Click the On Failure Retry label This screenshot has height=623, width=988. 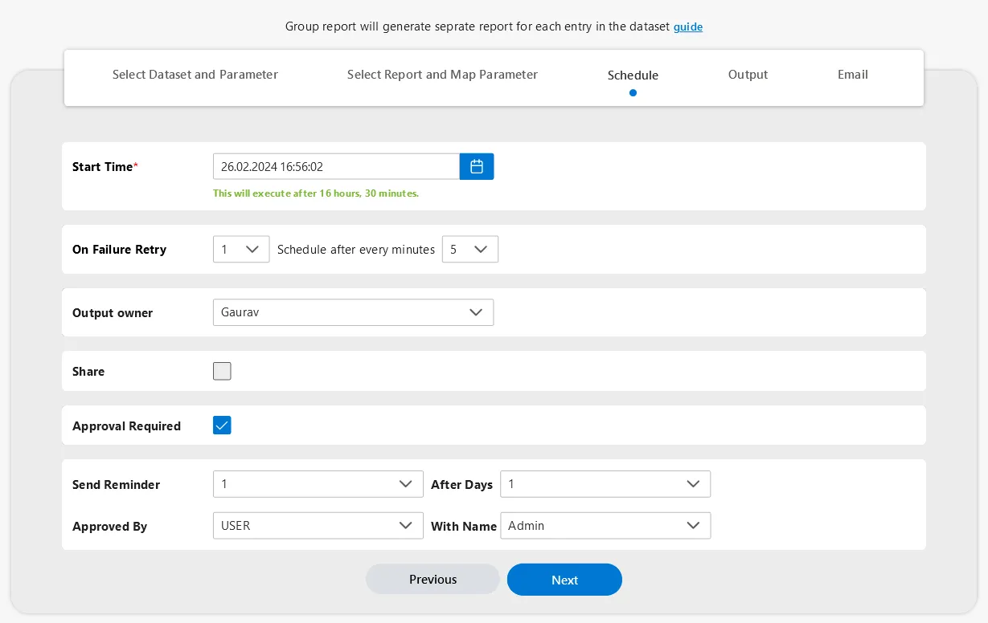119,250
